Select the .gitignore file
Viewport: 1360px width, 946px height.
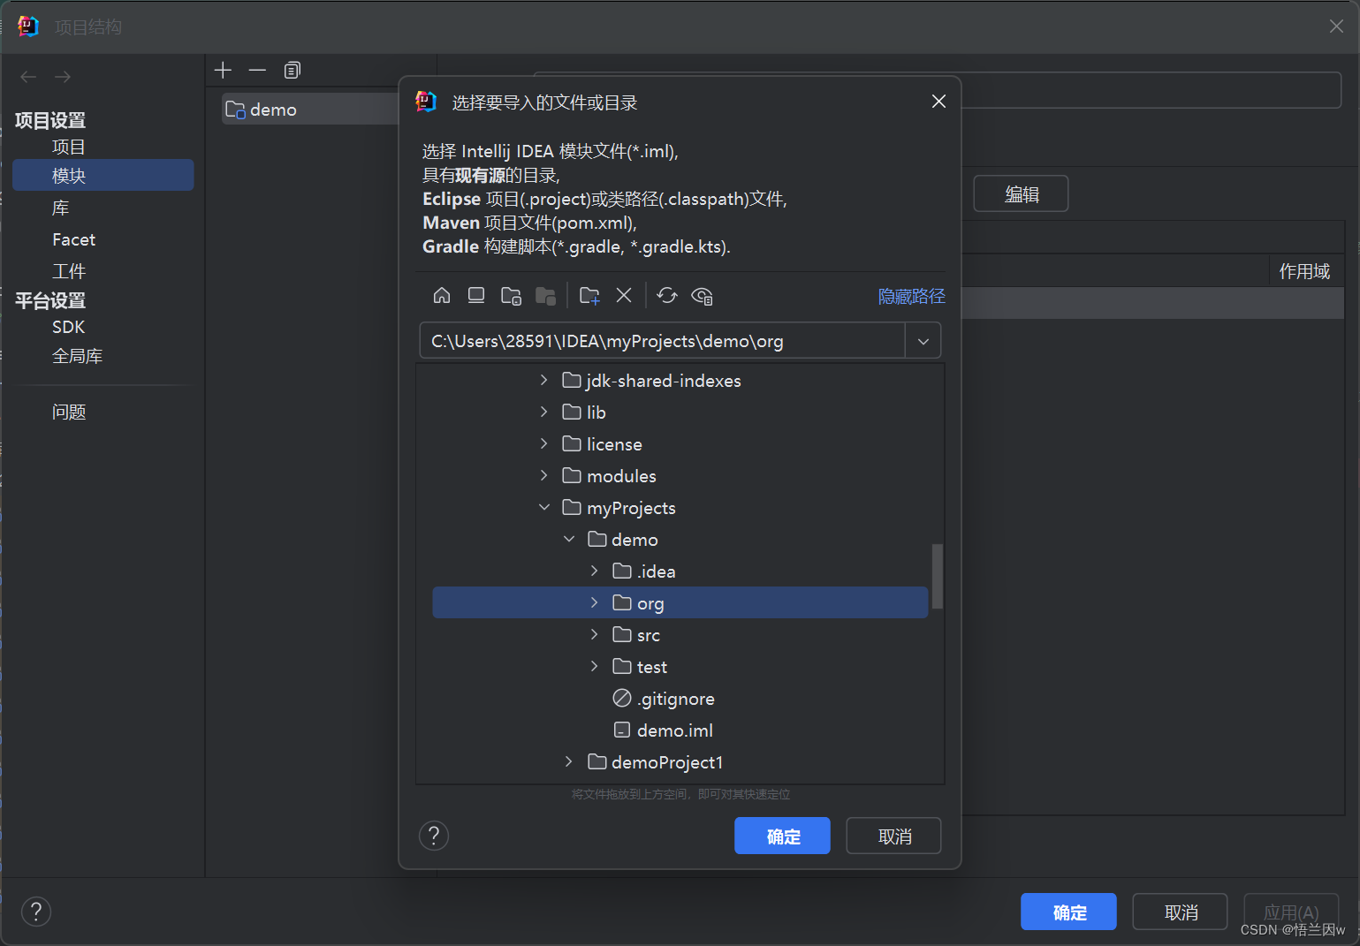click(x=680, y=698)
